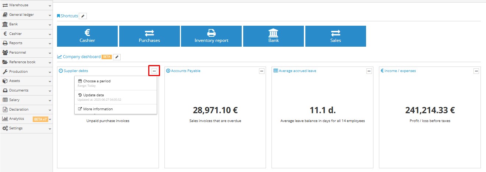Open the Cashier shortcut tile

pos(87,36)
